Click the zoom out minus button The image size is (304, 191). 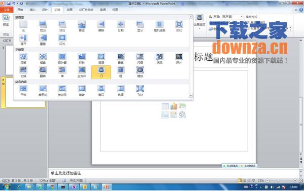pyautogui.click(x=268, y=180)
